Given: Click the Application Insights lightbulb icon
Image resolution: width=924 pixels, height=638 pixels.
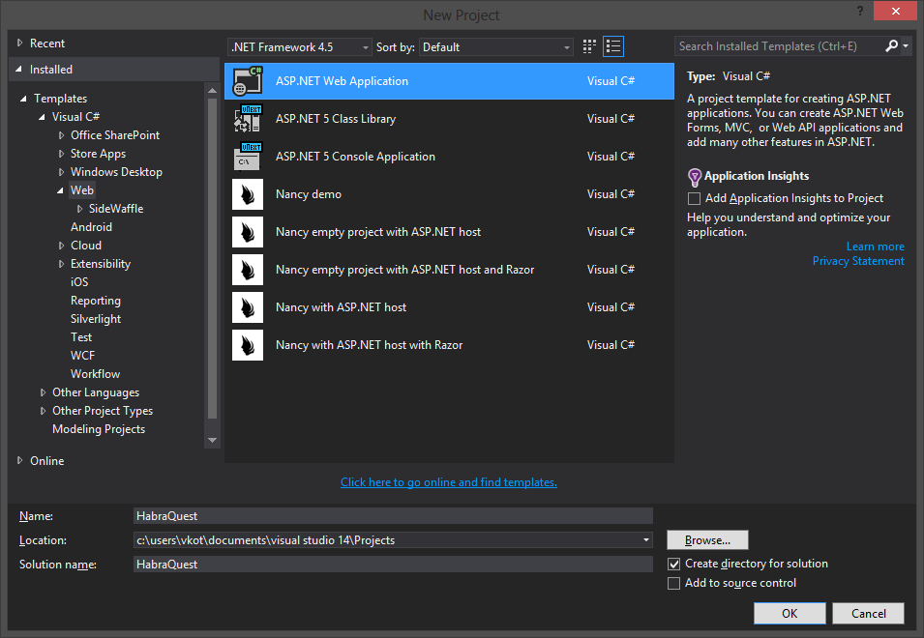Looking at the screenshot, I should point(695,177).
